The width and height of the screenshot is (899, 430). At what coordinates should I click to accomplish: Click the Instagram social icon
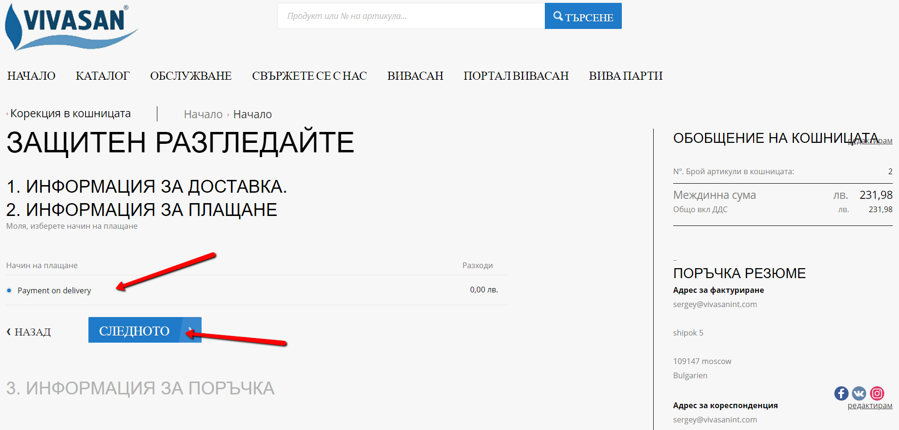tap(877, 393)
